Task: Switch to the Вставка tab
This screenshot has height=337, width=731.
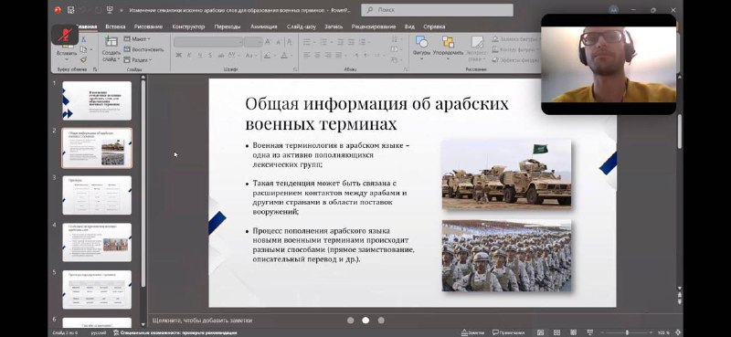Action: (115, 26)
